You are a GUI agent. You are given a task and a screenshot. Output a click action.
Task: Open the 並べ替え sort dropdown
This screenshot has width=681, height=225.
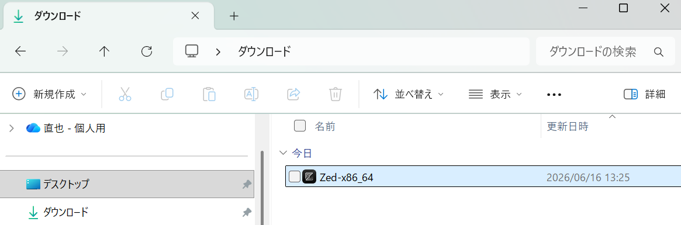click(x=408, y=94)
